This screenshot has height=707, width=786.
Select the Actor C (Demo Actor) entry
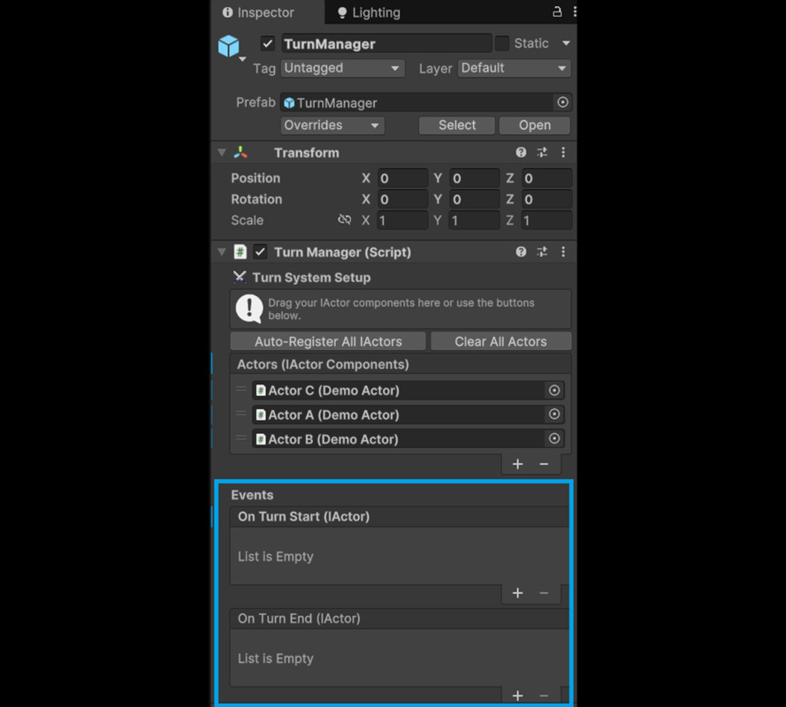pyautogui.click(x=398, y=391)
